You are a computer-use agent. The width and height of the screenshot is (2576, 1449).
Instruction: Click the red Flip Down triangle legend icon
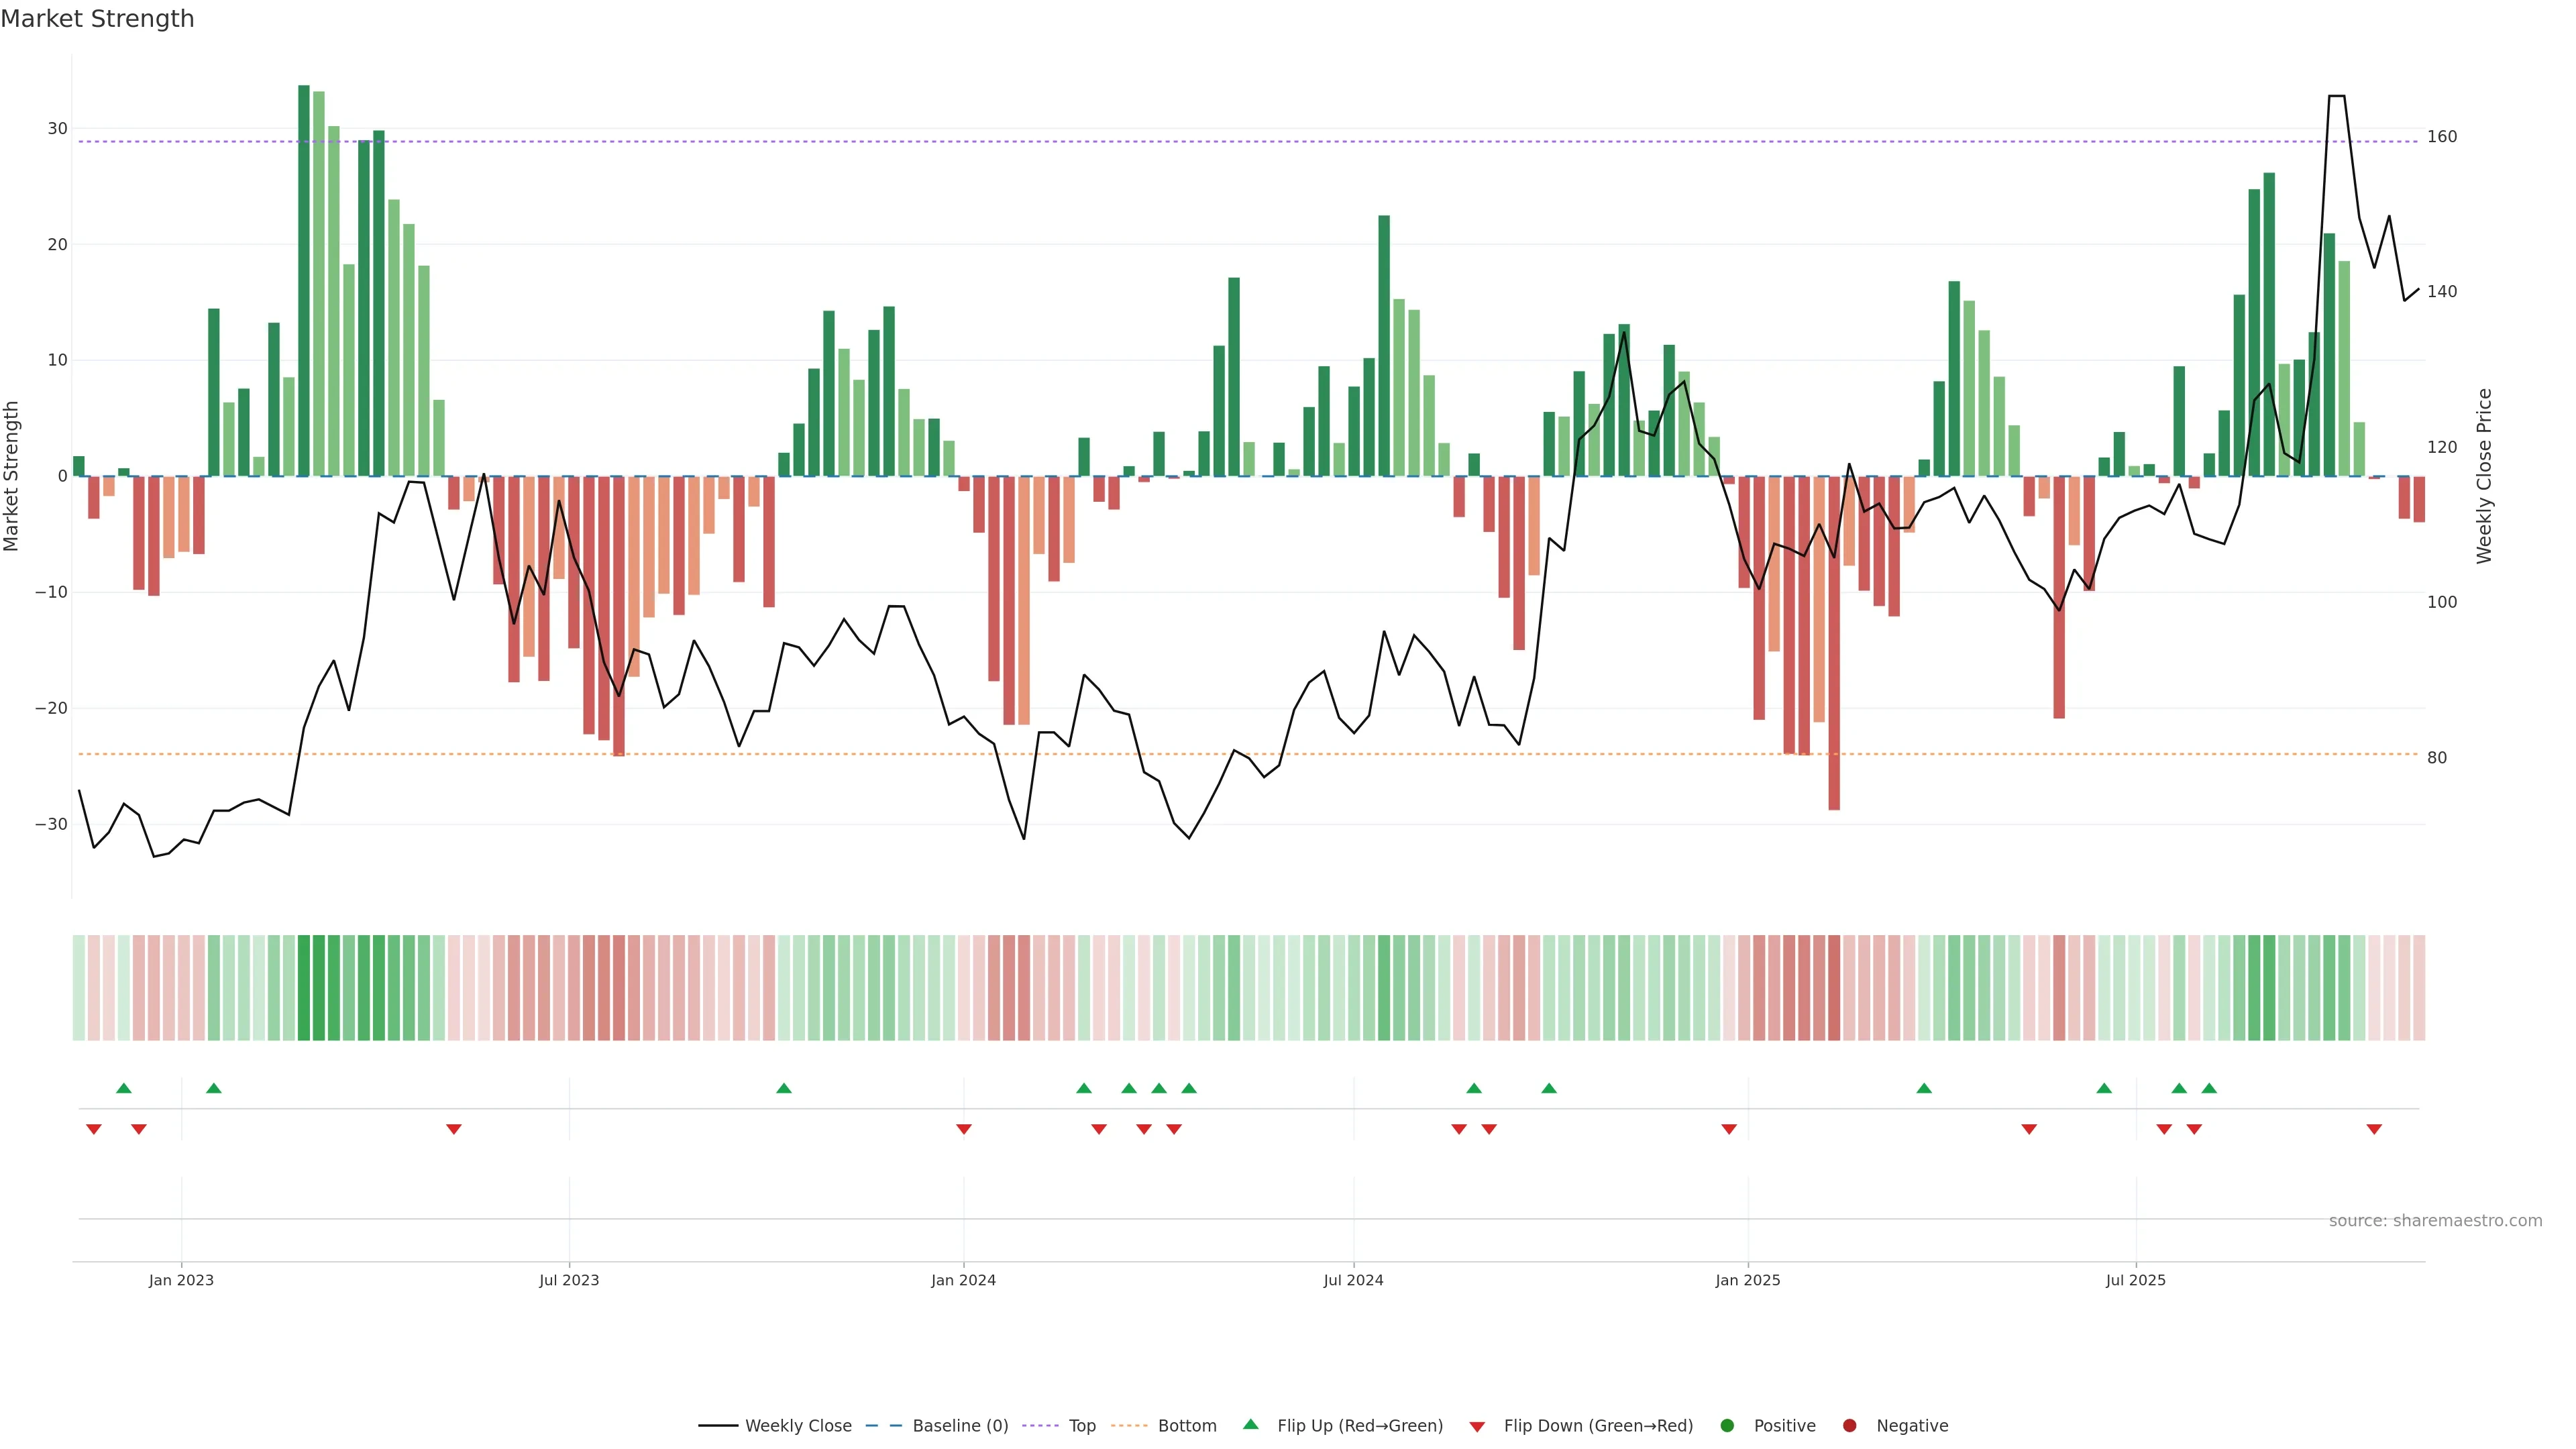click(1477, 1426)
